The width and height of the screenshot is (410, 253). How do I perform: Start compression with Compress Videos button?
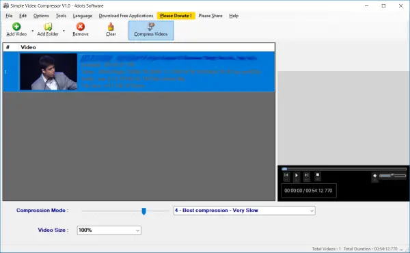click(x=151, y=30)
